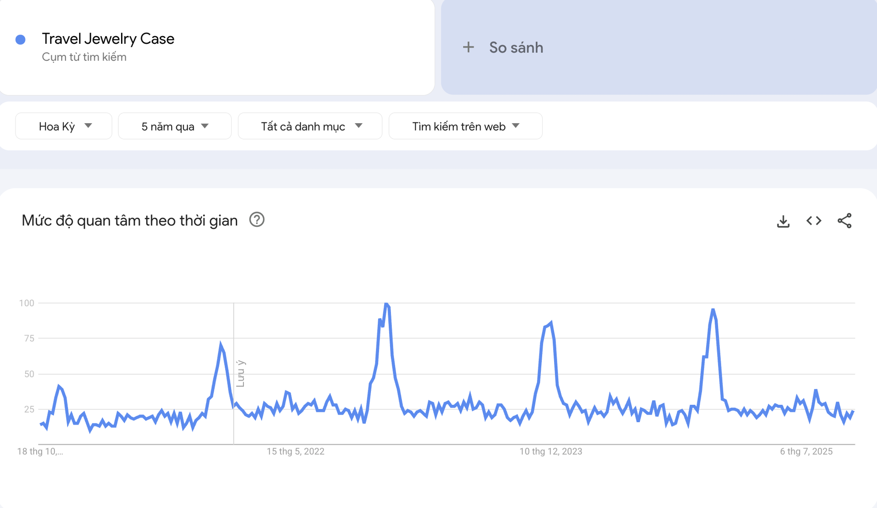Click the So sánh comparison field
Screen dimensions: 877x508
[x=515, y=47]
